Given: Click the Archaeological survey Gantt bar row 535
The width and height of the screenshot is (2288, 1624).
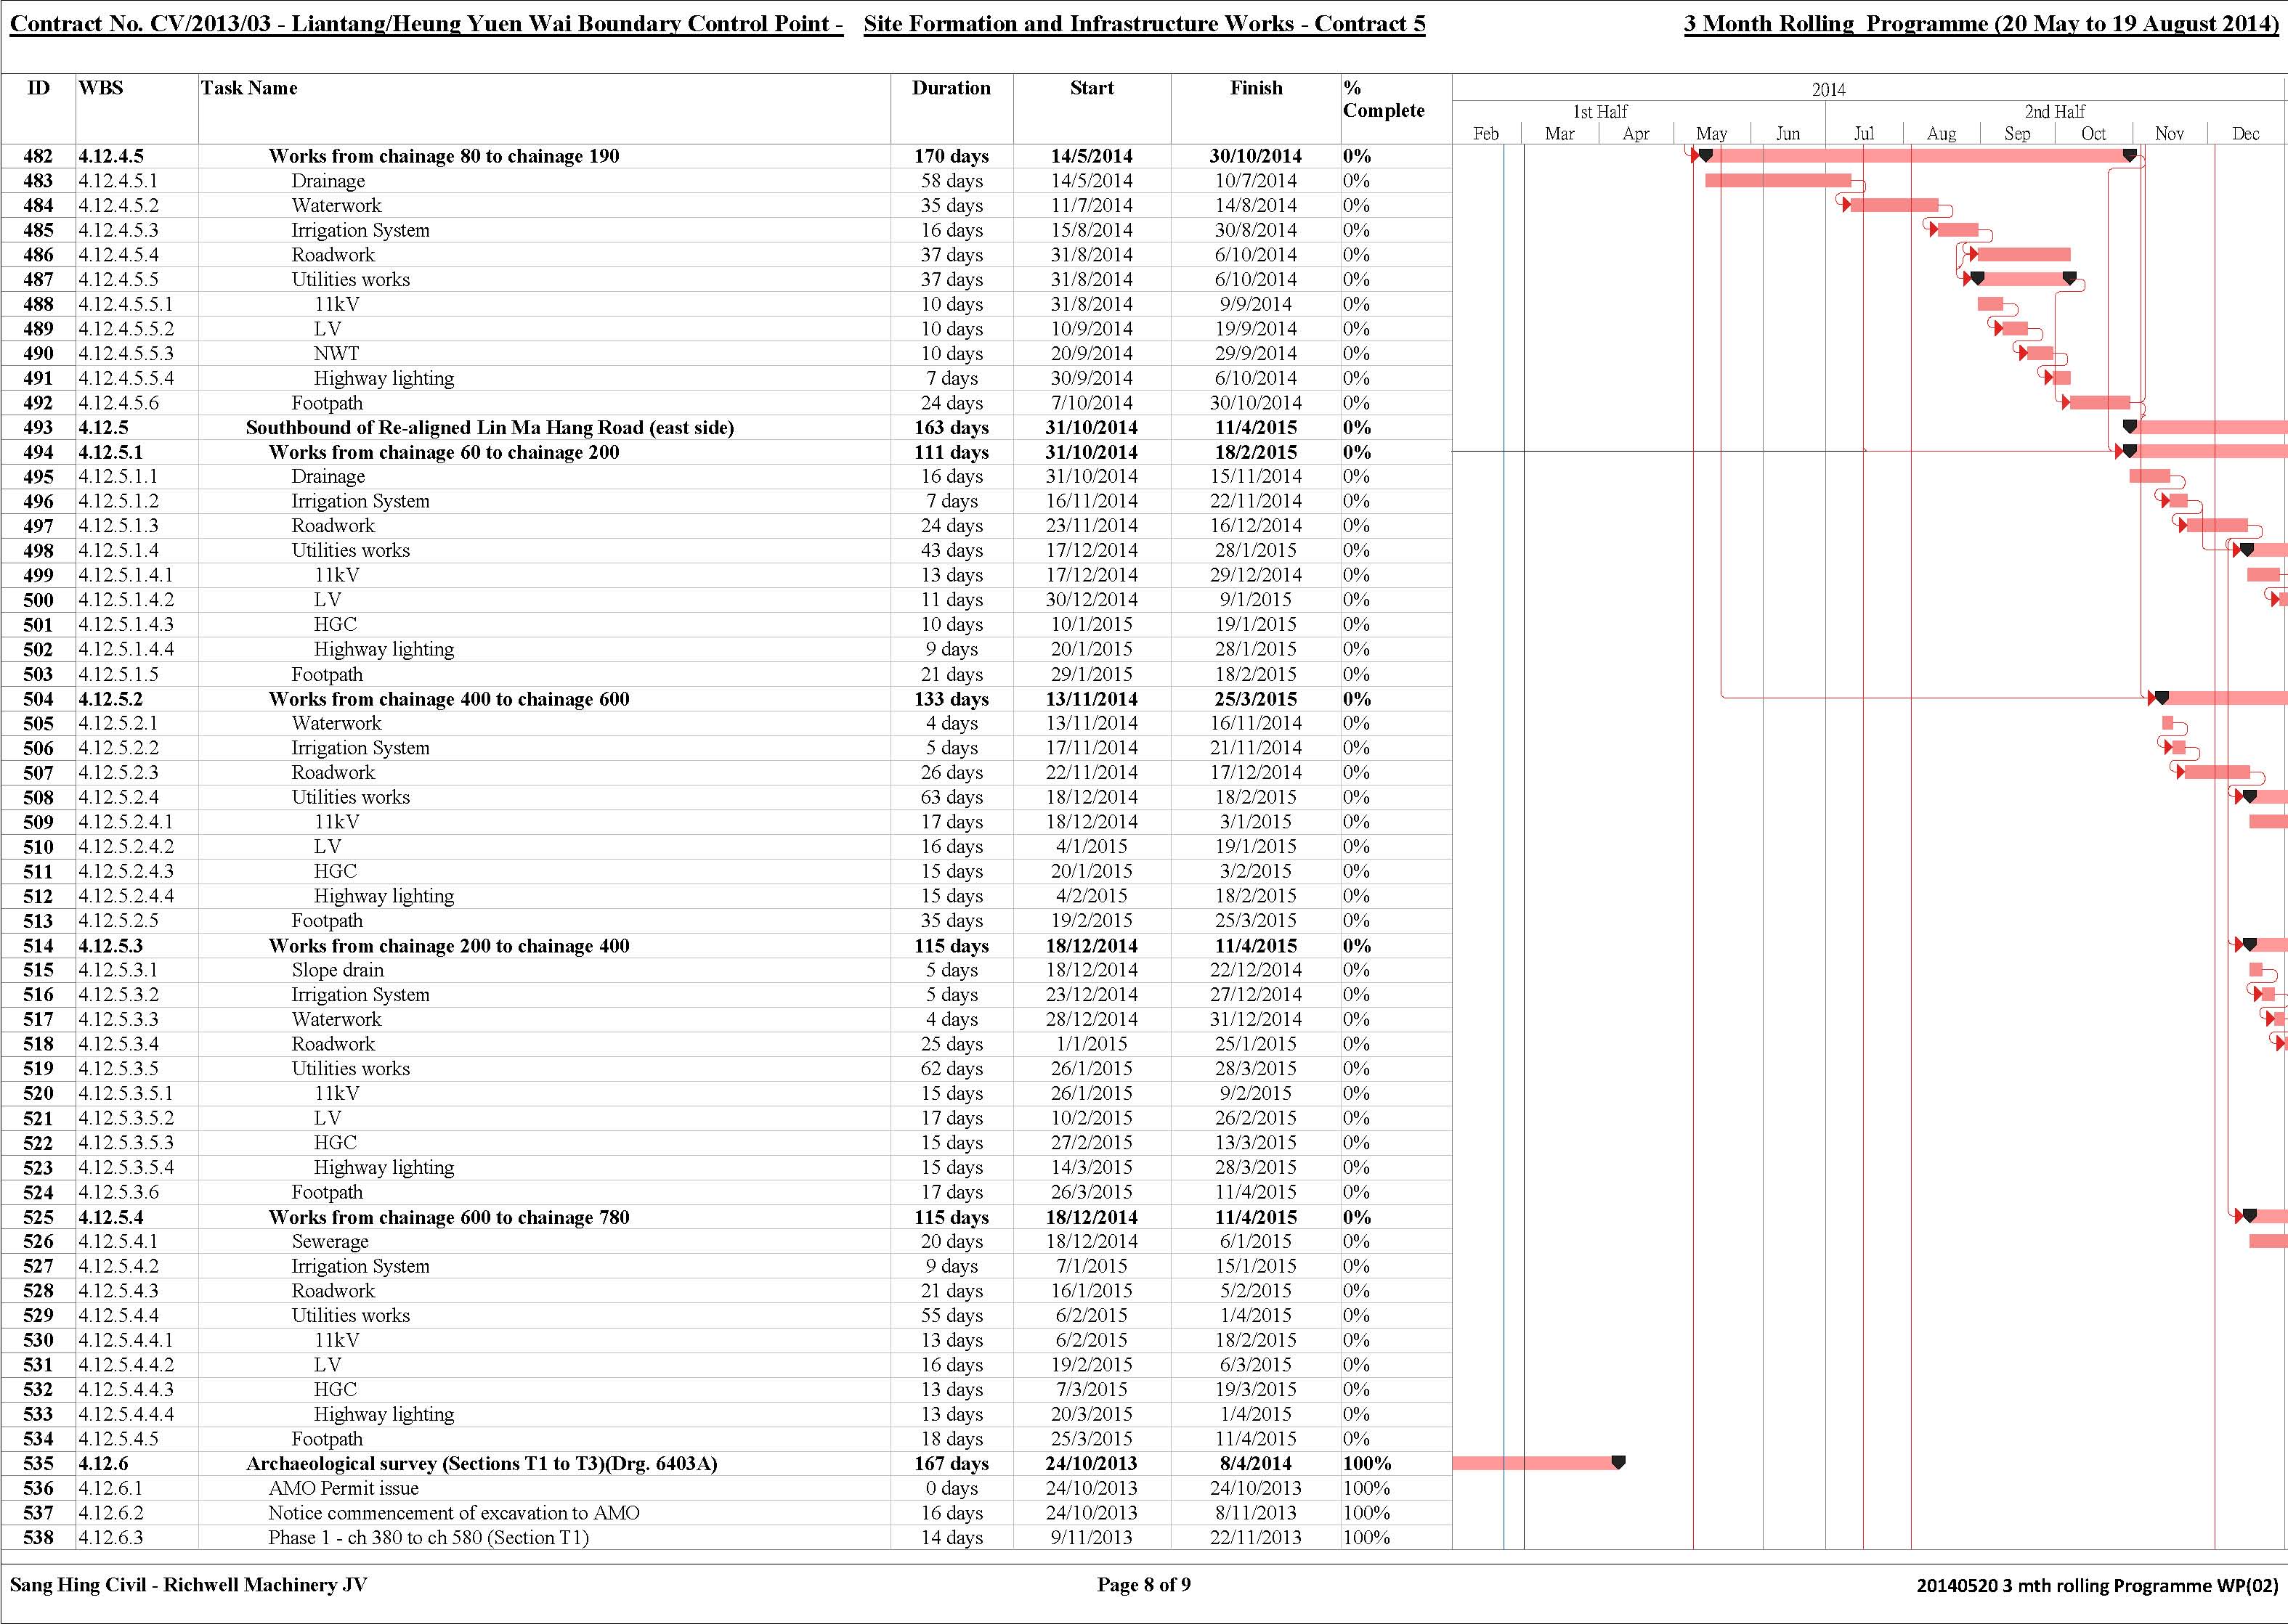Looking at the screenshot, I should click(x=1537, y=1463).
